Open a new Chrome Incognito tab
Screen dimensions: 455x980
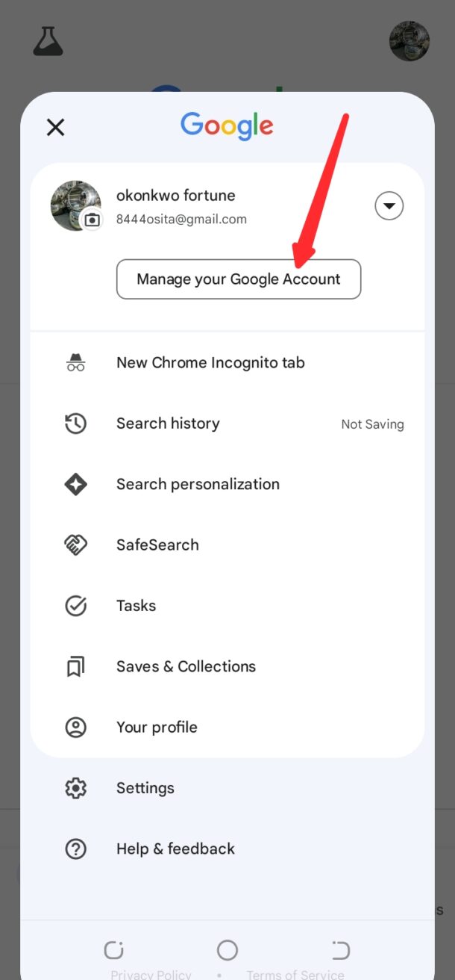[x=75, y=362]
